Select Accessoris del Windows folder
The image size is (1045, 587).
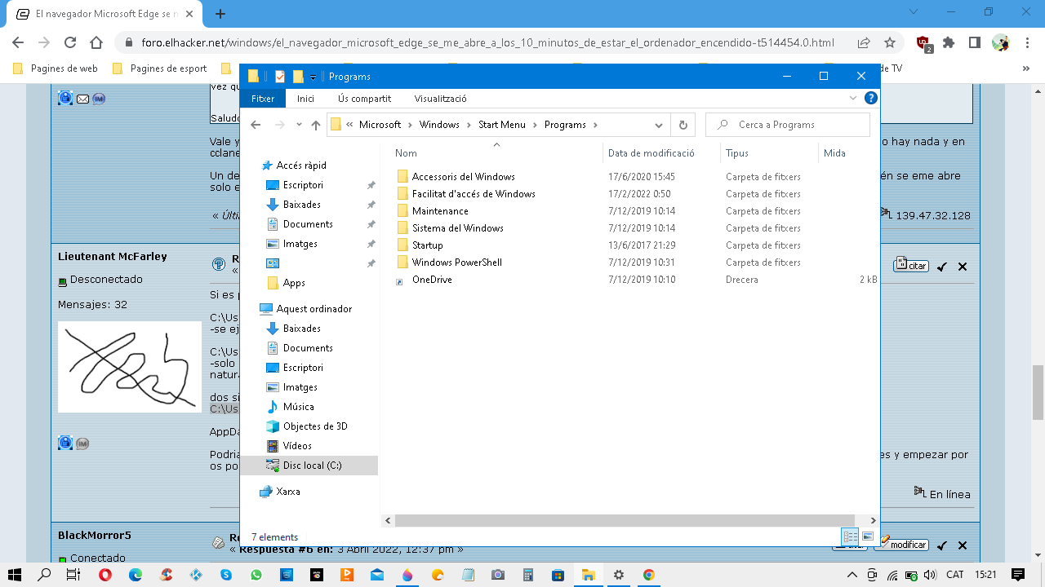click(x=463, y=176)
